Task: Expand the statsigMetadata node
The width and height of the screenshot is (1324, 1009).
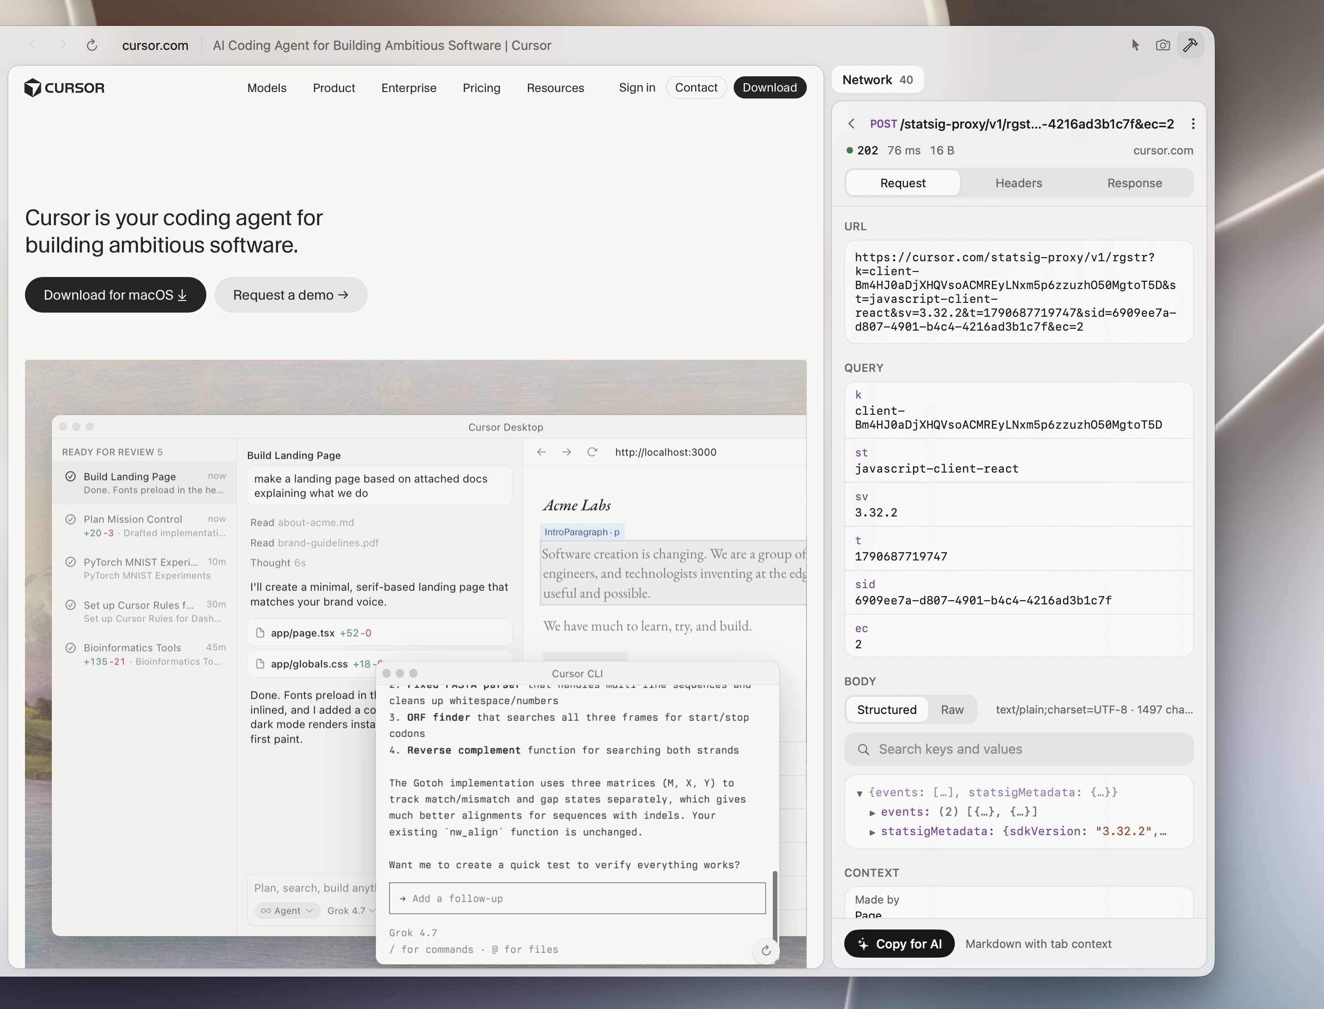Action: pos(872,832)
